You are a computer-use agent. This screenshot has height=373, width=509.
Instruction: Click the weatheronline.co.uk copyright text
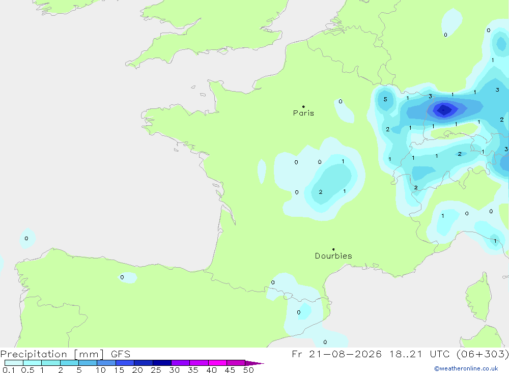point(466,368)
